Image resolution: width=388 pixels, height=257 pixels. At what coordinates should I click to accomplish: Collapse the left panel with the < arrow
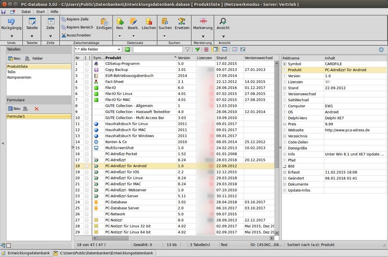click(x=3, y=144)
